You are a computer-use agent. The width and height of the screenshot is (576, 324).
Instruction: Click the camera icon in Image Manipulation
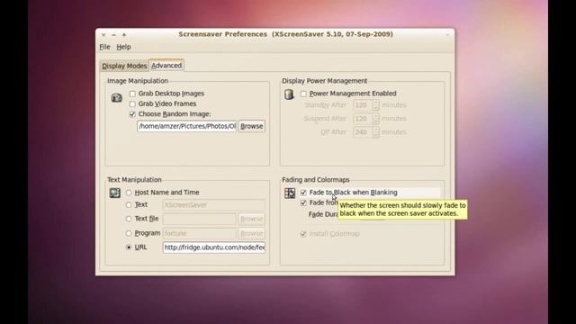point(116,98)
